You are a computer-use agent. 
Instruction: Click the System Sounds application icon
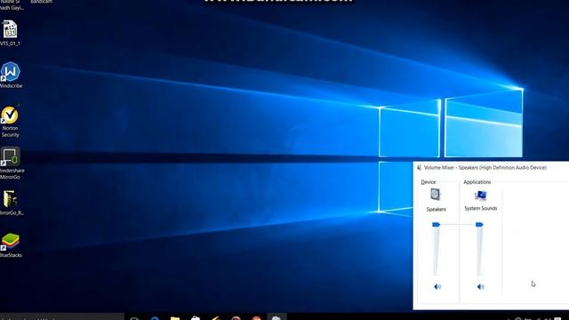tap(480, 196)
